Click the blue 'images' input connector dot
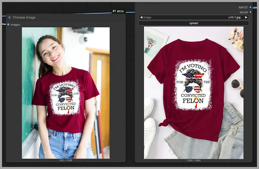Image resolution: width=259 pixels, height=169 pixels. [x=8, y=25]
